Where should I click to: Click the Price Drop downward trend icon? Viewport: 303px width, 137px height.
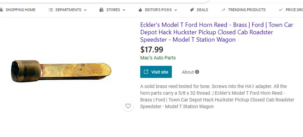pos(281,10)
